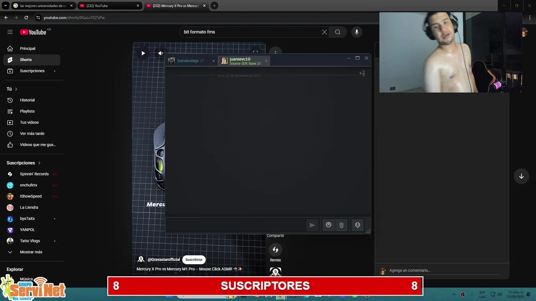This screenshot has width=536, height=301.
Task: Expand the Suscripciones header chevron
Action: point(39,163)
